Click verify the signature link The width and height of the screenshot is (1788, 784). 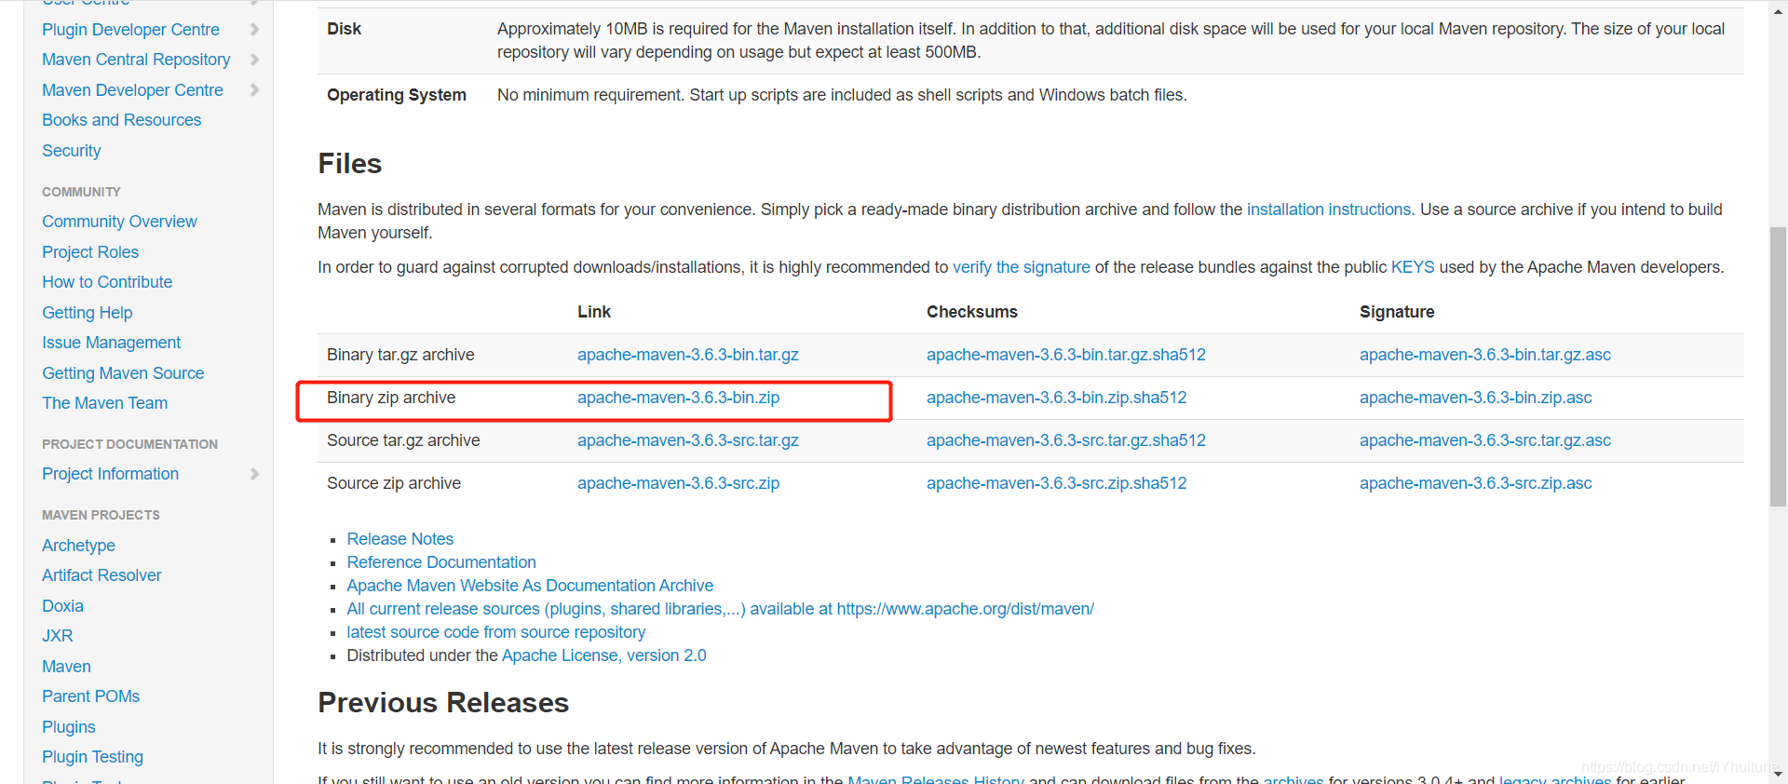tap(1021, 267)
